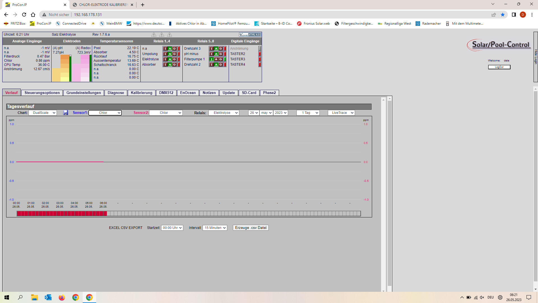Click the middle warning triangle icon in the header
The width and height of the screenshot is (538, 303).
[162, 35]
